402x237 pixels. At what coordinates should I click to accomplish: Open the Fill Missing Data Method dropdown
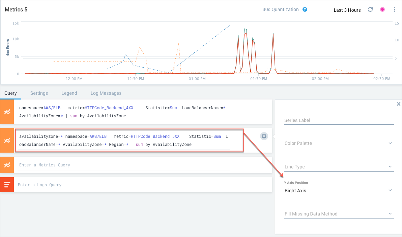(x=339, y=214)
